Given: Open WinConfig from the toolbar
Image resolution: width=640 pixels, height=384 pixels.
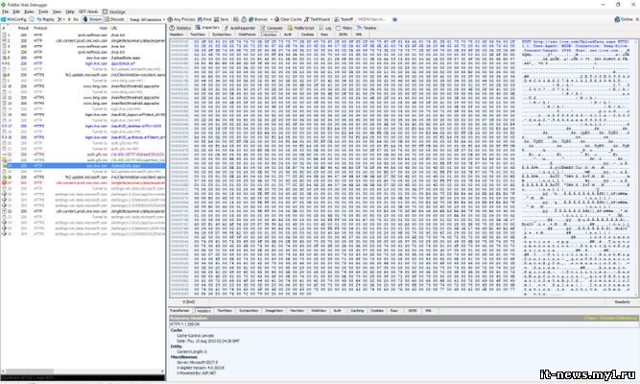Looking at the screenshot, I should point(13,19).
